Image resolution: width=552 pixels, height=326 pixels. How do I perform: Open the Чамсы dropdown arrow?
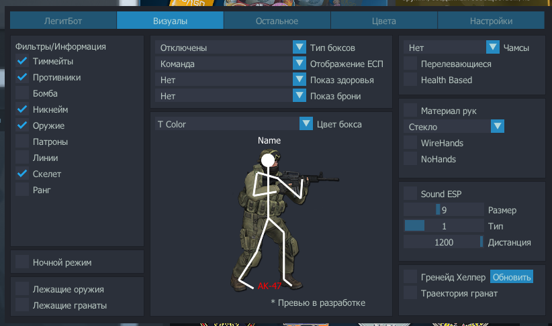(492, 47)
